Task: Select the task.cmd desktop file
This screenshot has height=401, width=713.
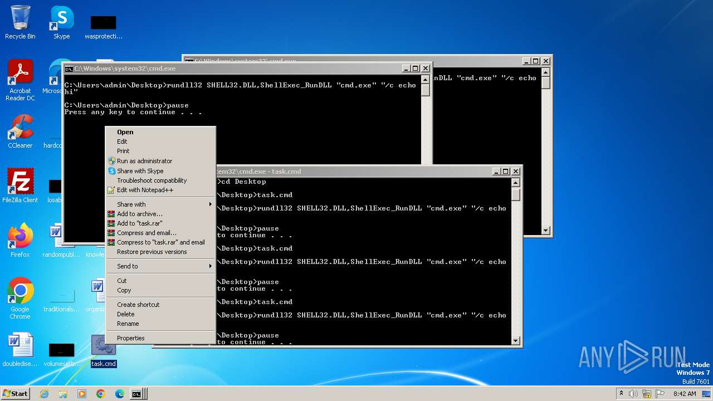Action: 103,351
